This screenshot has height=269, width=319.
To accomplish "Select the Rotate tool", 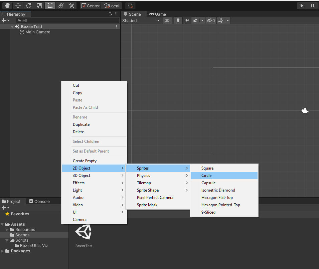I will (28, 5).
